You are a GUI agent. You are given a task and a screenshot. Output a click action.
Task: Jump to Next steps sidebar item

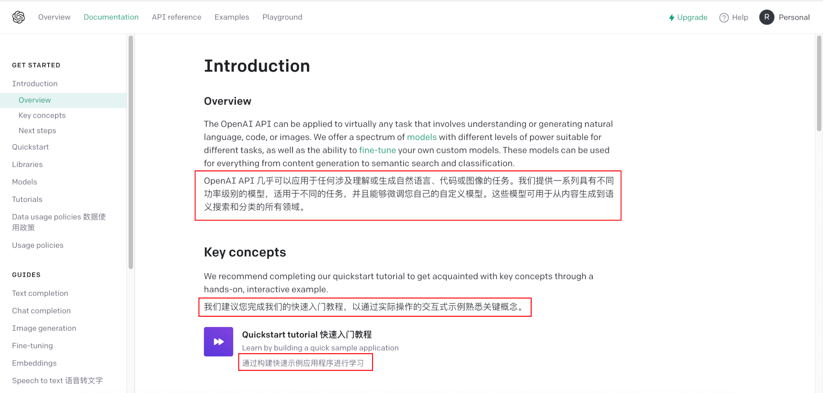coord(37,131)
